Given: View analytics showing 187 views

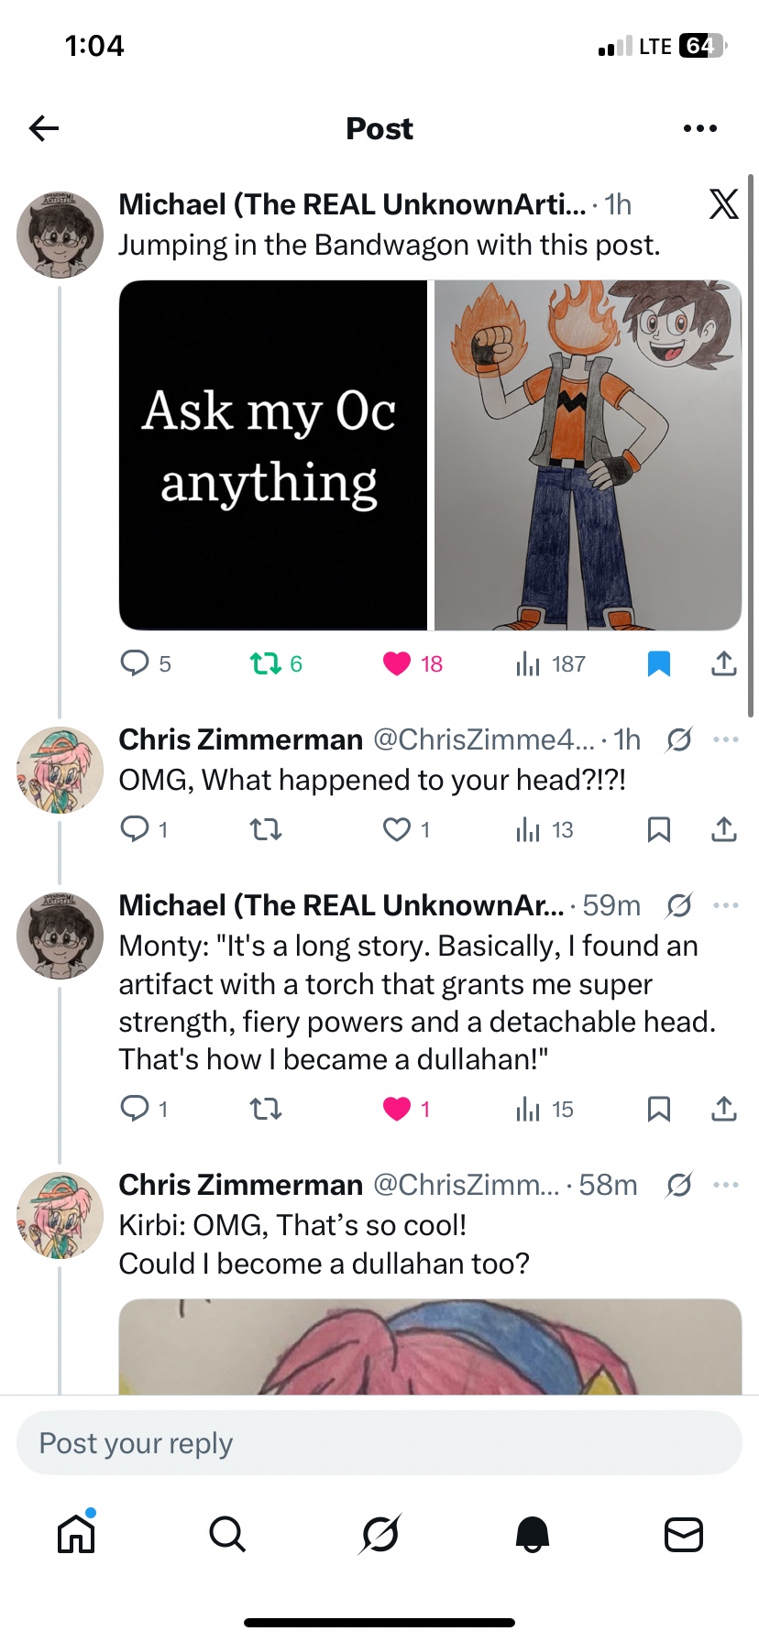Looking at the screenshot, I should (x=528, y=662).
